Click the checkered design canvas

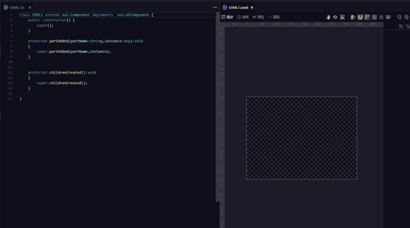tap(302, 138)
